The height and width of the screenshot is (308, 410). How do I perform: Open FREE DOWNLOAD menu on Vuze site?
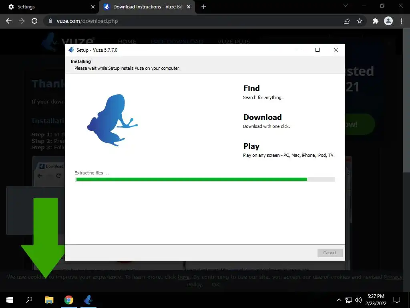tap(177, 42)
